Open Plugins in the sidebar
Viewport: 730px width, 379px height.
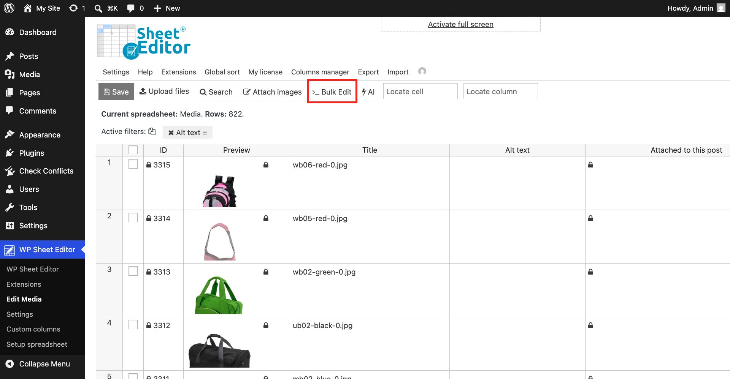[32, 153]
